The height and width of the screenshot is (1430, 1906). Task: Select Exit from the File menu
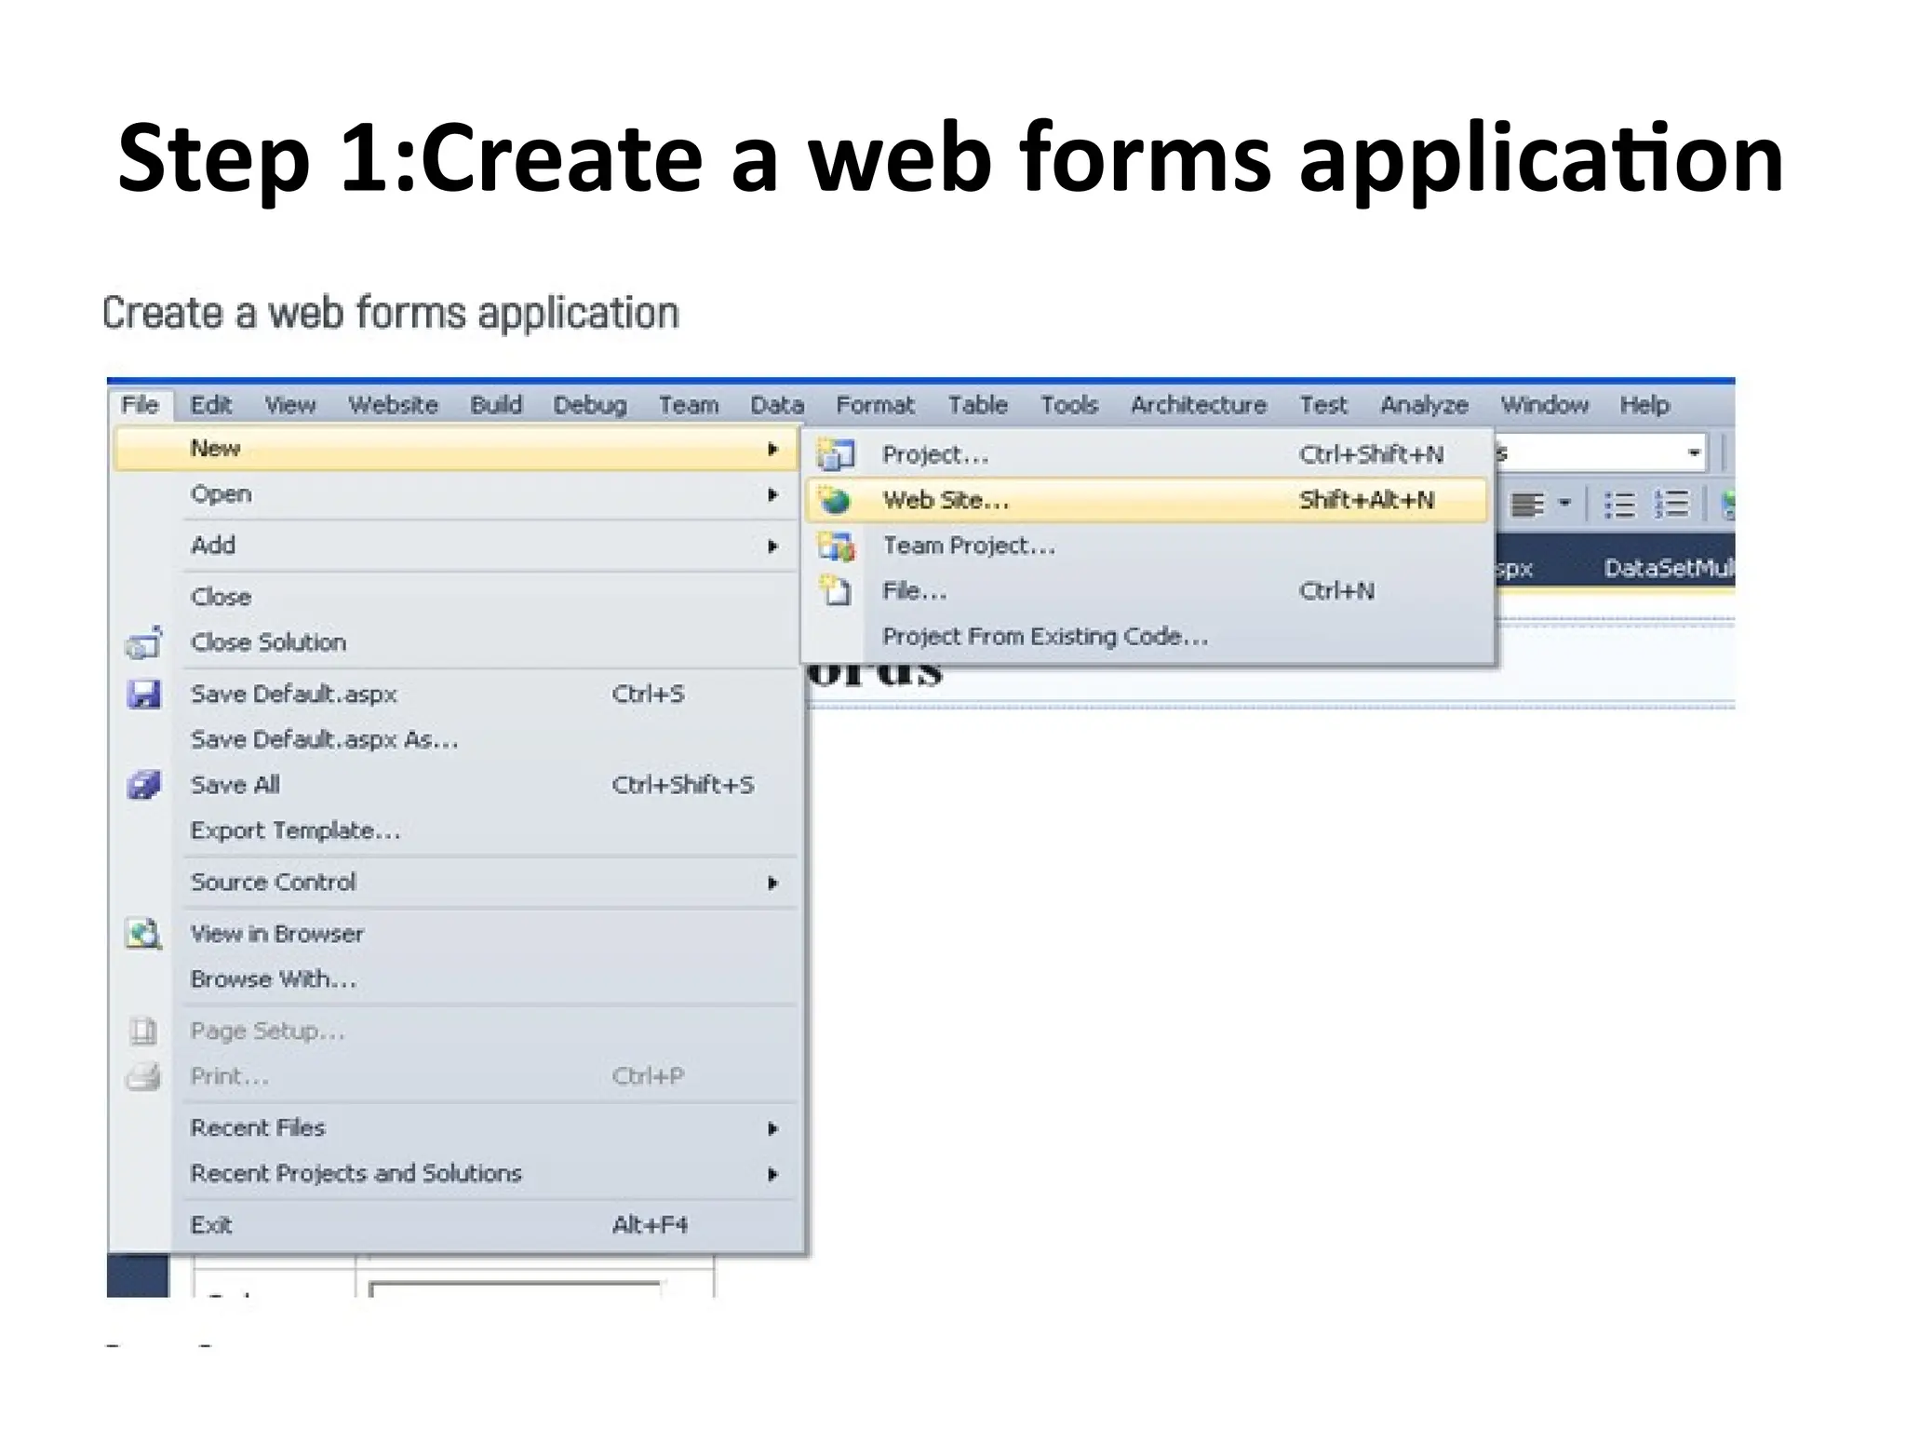pos(211,1225)
